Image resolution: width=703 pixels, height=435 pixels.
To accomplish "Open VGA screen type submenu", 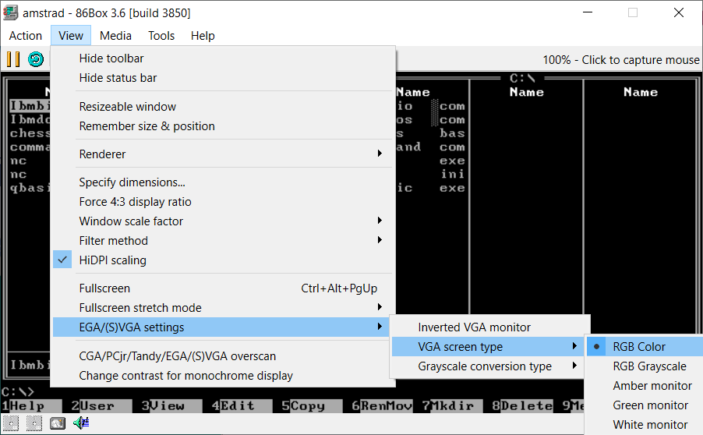I will tap(486, 347).
